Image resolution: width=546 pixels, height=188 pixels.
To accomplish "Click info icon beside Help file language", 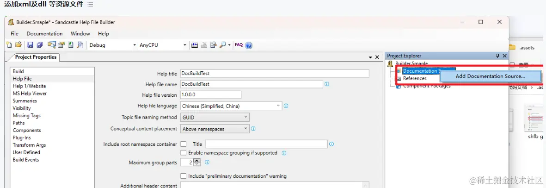I will 286,106.
